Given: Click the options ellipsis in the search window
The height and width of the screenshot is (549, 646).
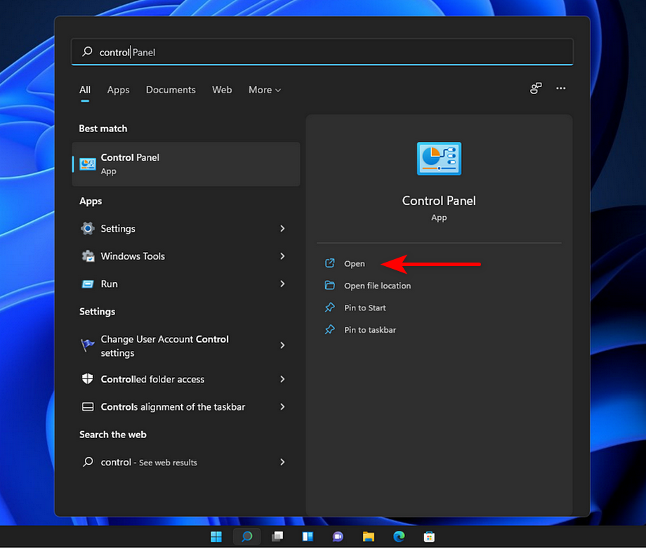Looking at the screenshot, I should click(x=561, y=88).
